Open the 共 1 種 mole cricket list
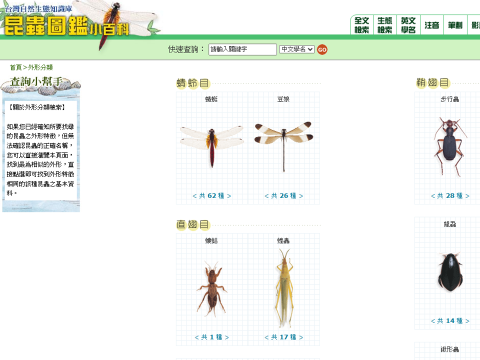The height and width of the screenshot is (360, 480). click(x=212, y=337)
